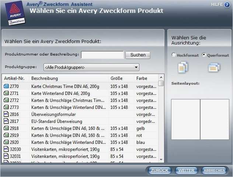Click the ZURÜCK button
233x177 pixels.
pyautogui.click(x=160, y=170)
